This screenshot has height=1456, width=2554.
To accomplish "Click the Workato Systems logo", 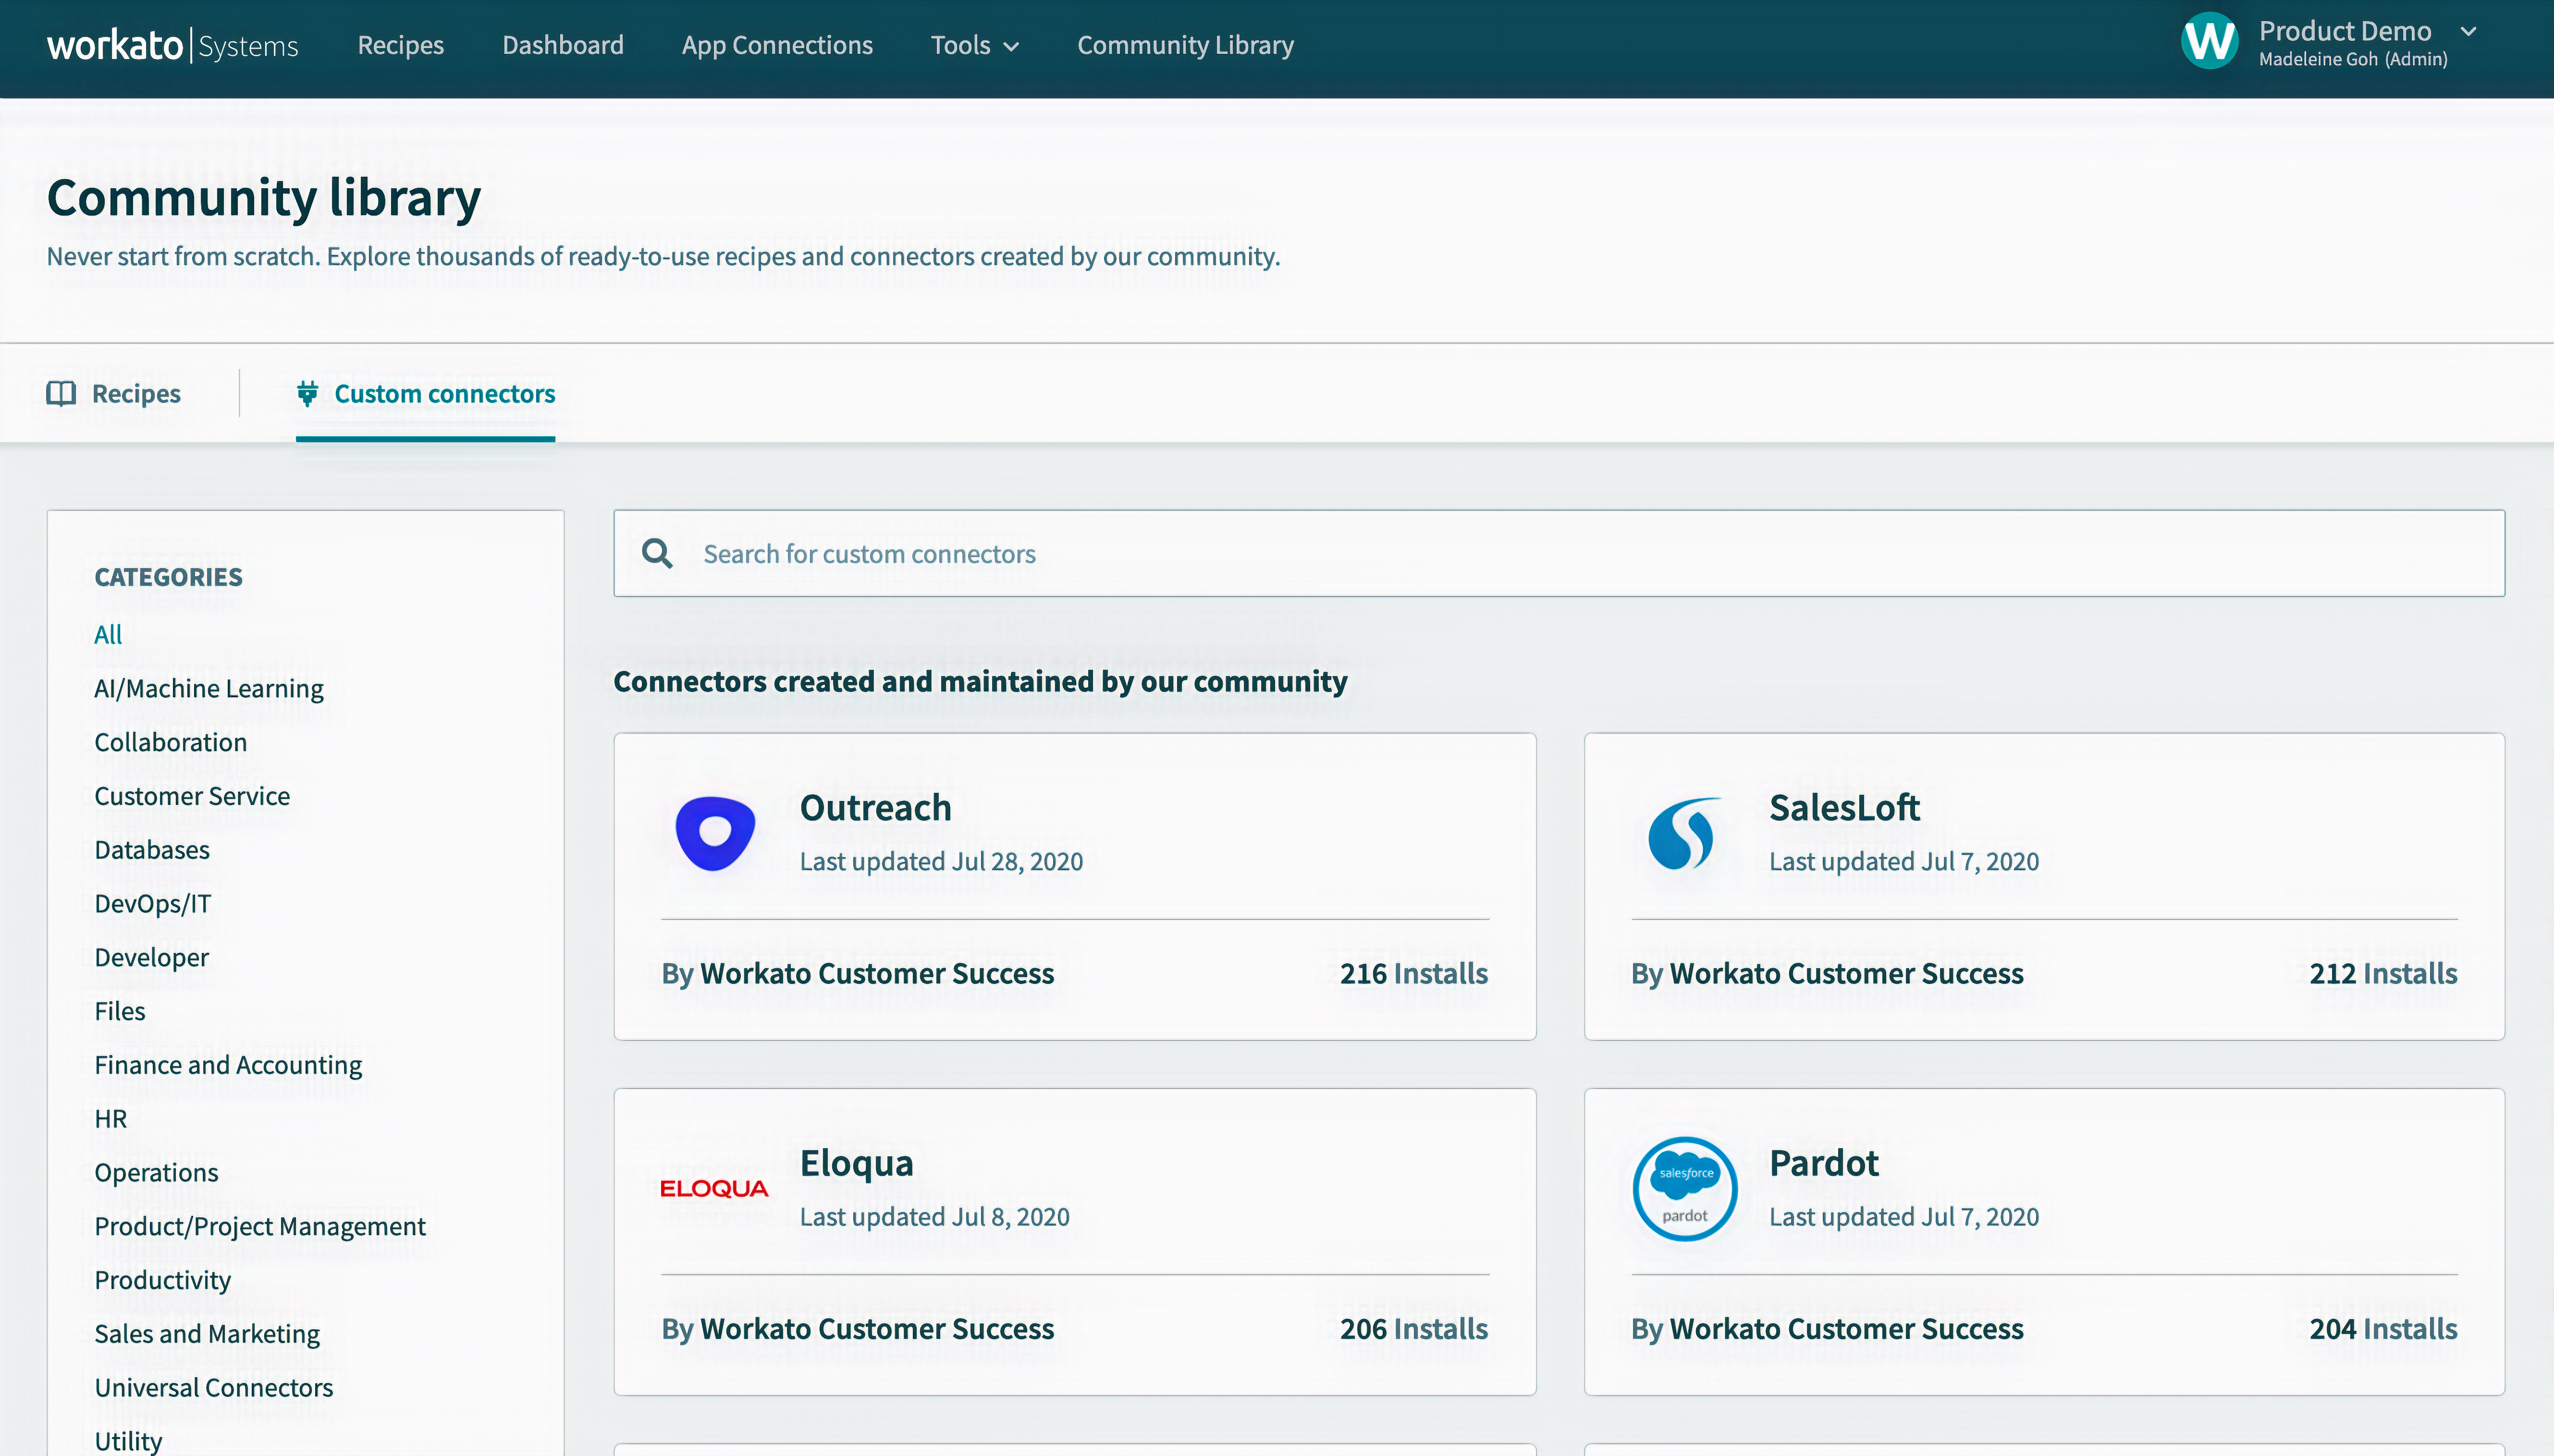I will click(172, 46).
